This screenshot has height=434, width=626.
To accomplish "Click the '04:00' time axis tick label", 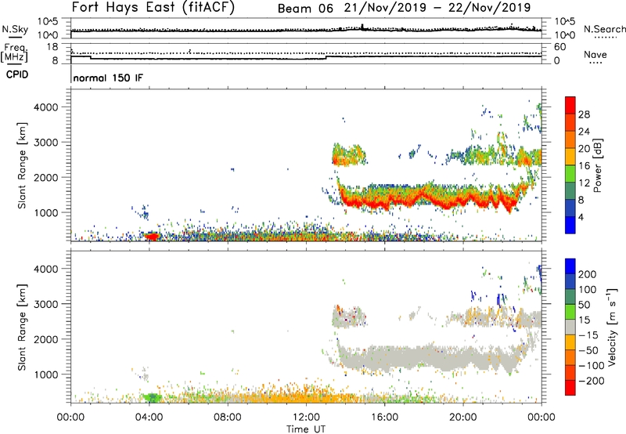I will click(149, 418).
